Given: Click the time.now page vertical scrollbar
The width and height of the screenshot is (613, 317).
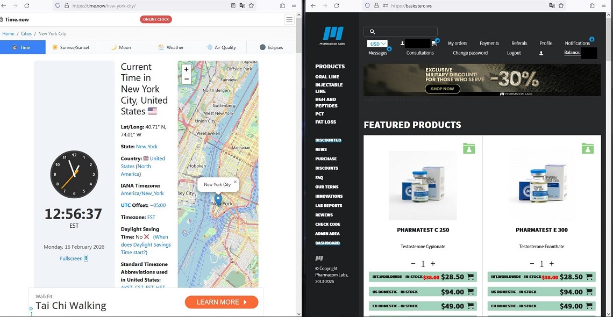Looking at the screenshot, I should tap(299, 161).
